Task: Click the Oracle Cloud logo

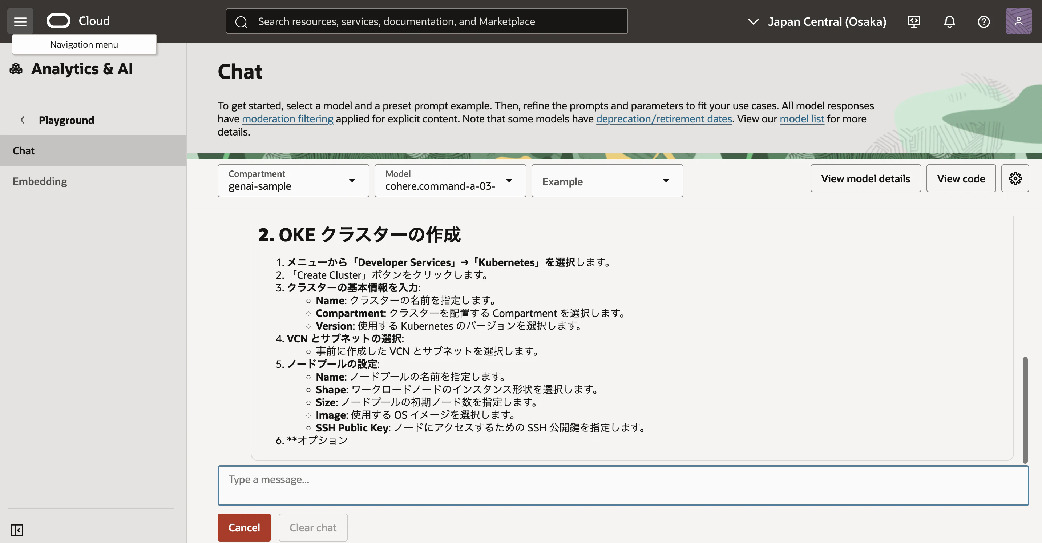Action: click(78, 21)
